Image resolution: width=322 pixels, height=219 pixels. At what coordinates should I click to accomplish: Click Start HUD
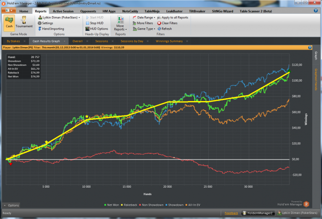tap(95, 18)
